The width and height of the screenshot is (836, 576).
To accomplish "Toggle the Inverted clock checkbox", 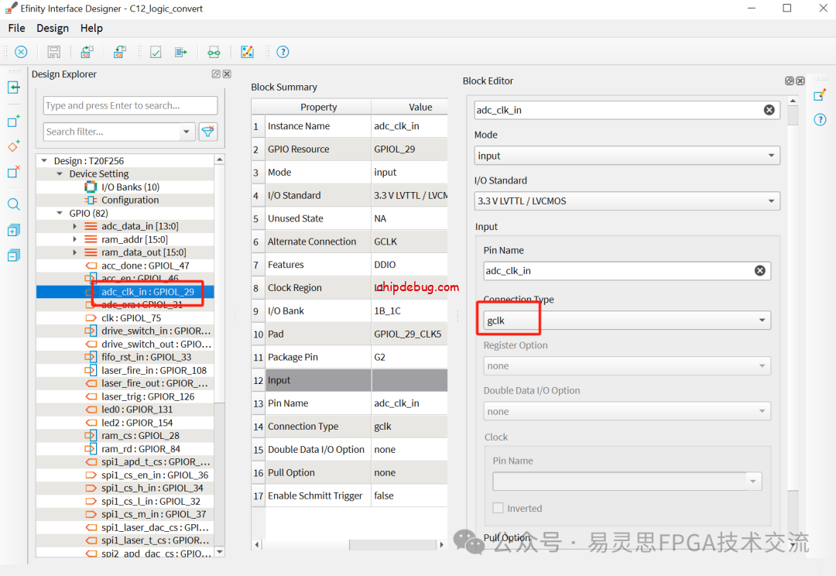I will pyautogui.click(x=499, y=509).
